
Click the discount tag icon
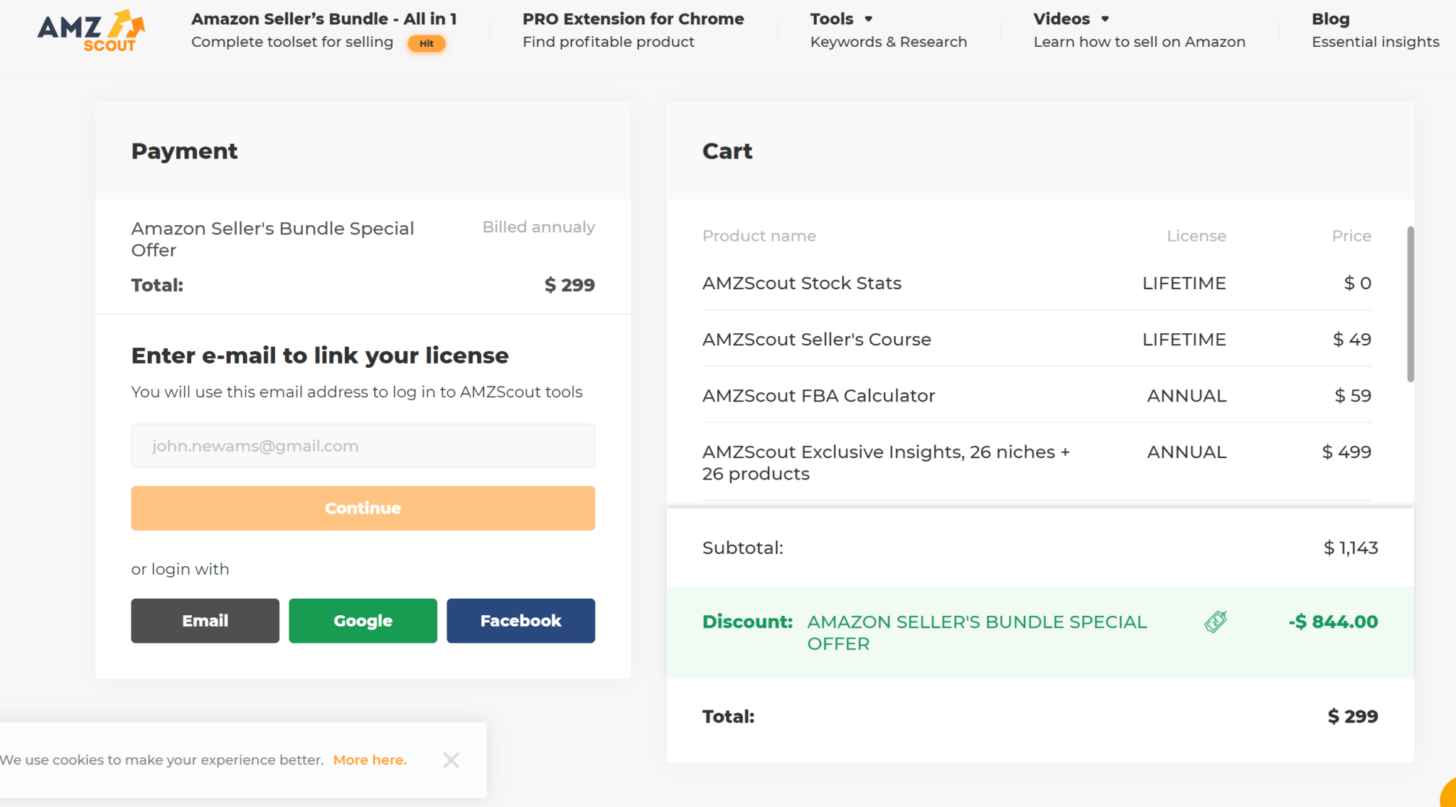[1216, 622]
